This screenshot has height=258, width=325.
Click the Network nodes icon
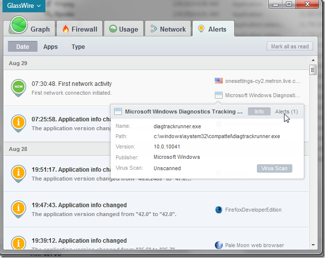154,29
